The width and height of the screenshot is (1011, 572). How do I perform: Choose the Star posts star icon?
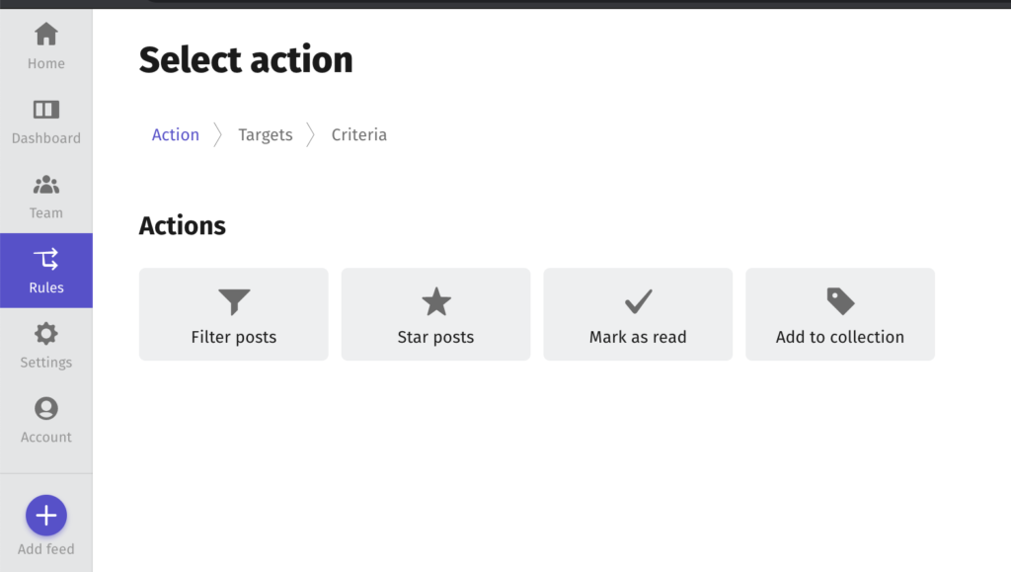coord(435,301)
